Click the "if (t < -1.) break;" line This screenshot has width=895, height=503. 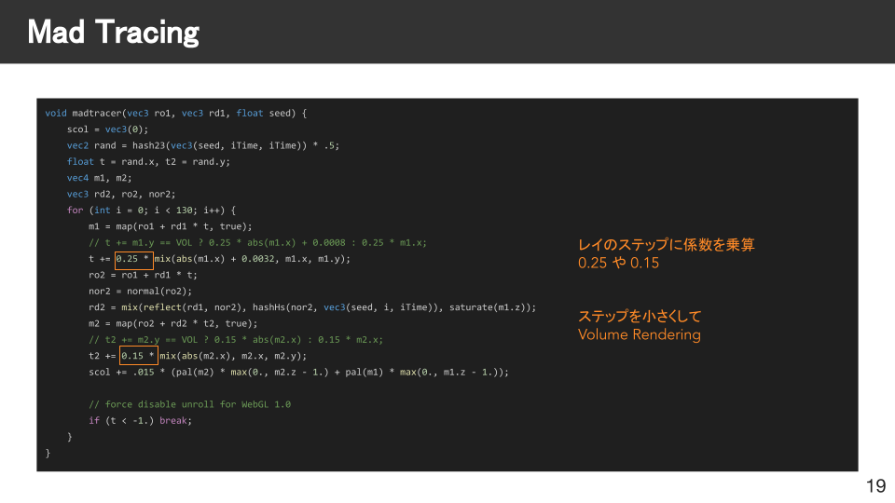tap(139, 420)
